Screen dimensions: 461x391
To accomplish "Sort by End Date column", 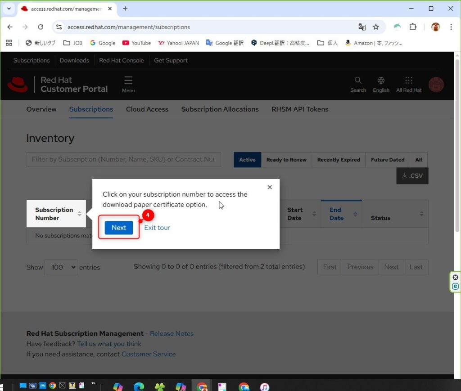I will [x=341, y=214].
